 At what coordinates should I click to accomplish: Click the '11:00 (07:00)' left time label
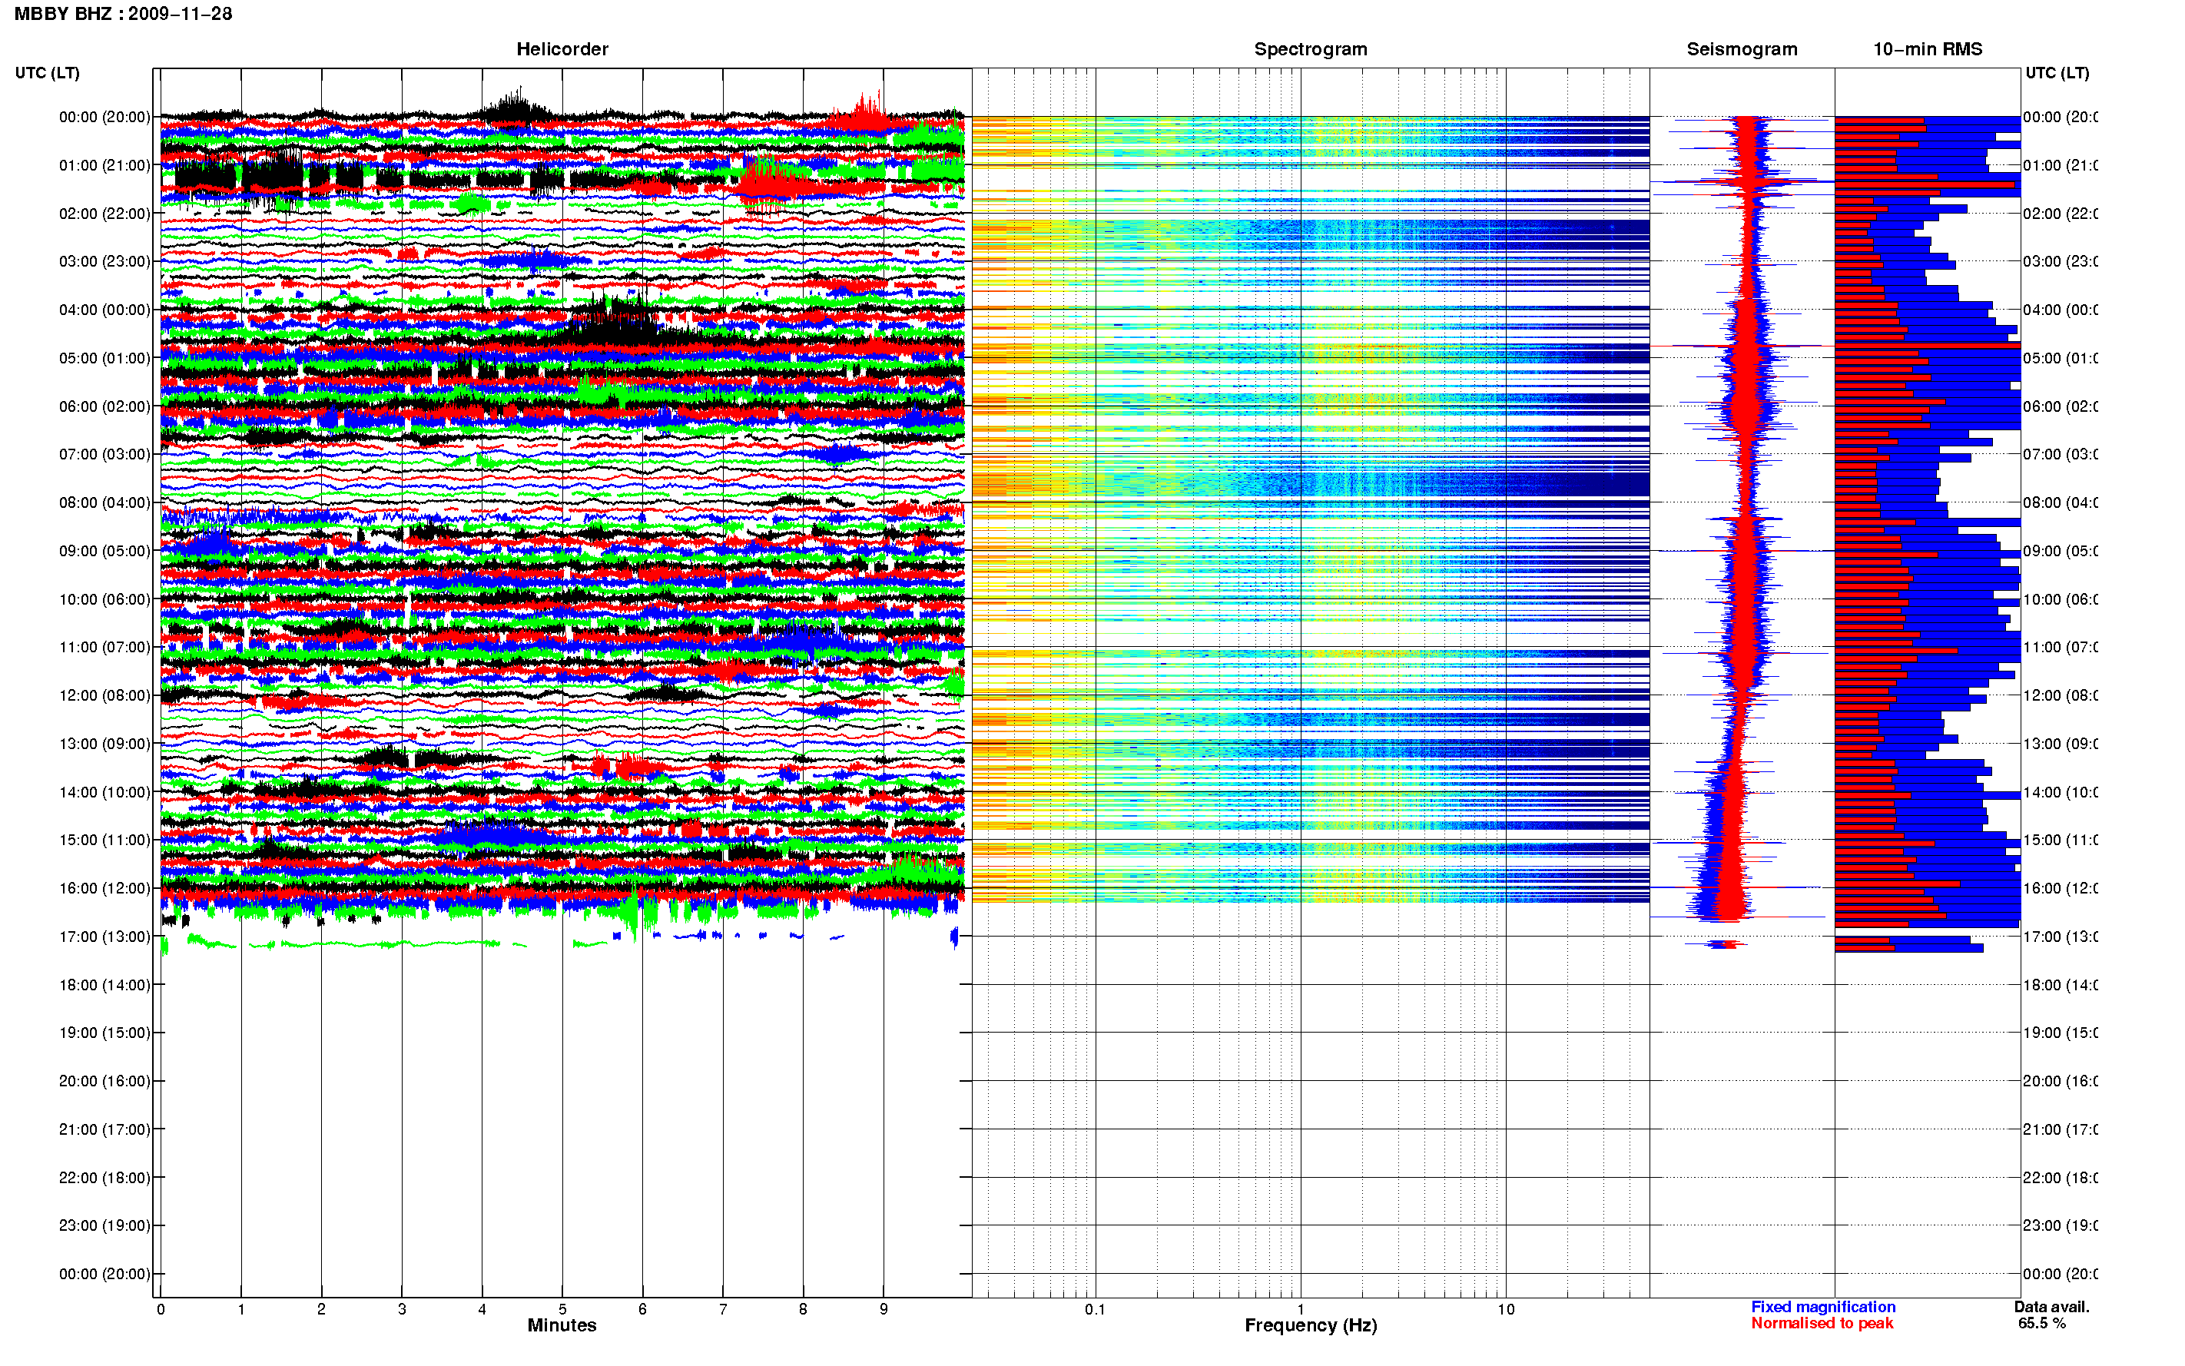pyautogui.click(x=104, y=648)
